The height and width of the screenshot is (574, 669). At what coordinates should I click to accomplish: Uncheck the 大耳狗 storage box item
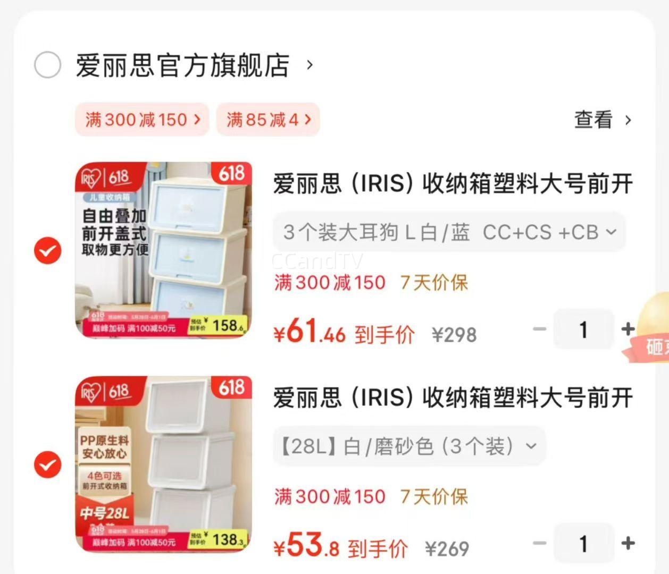[47, 250]
